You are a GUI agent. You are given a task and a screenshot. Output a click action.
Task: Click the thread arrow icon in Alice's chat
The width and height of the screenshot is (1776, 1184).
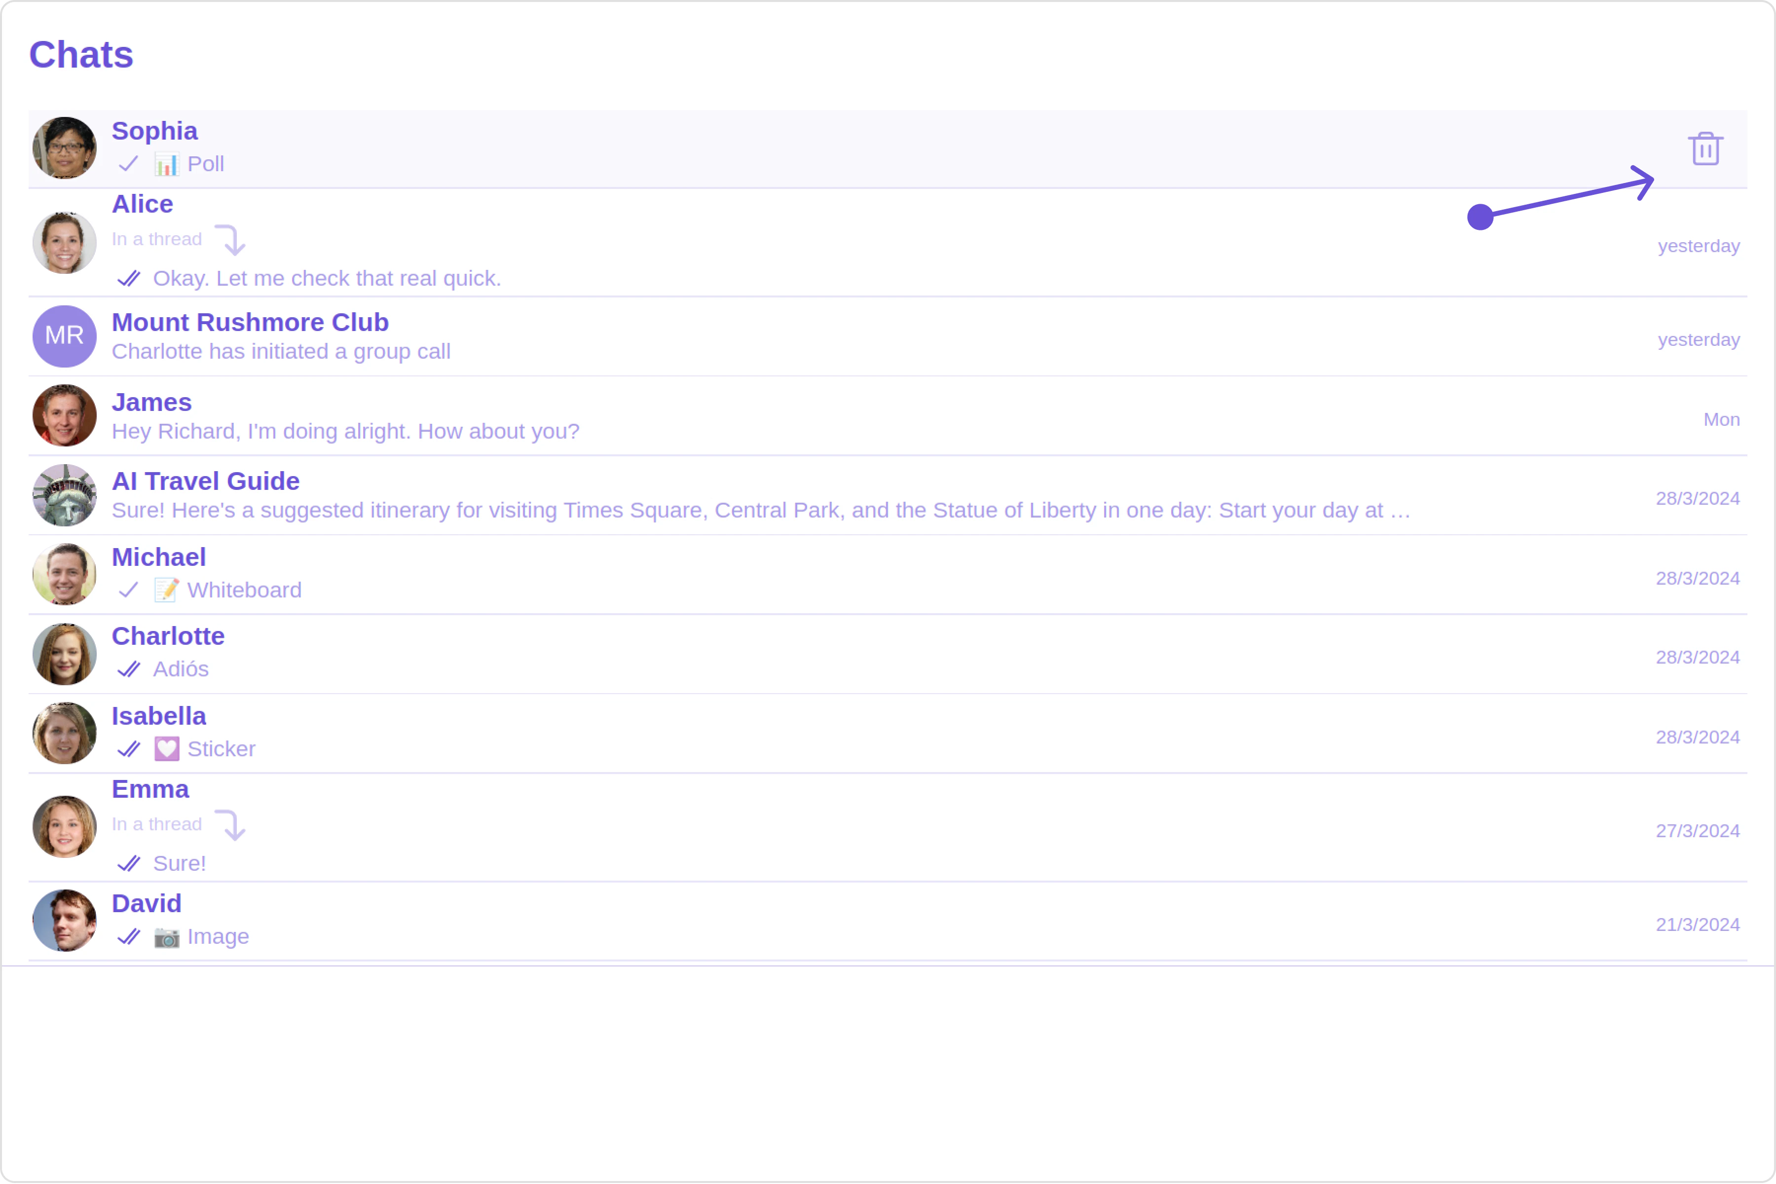coord(230,240)
